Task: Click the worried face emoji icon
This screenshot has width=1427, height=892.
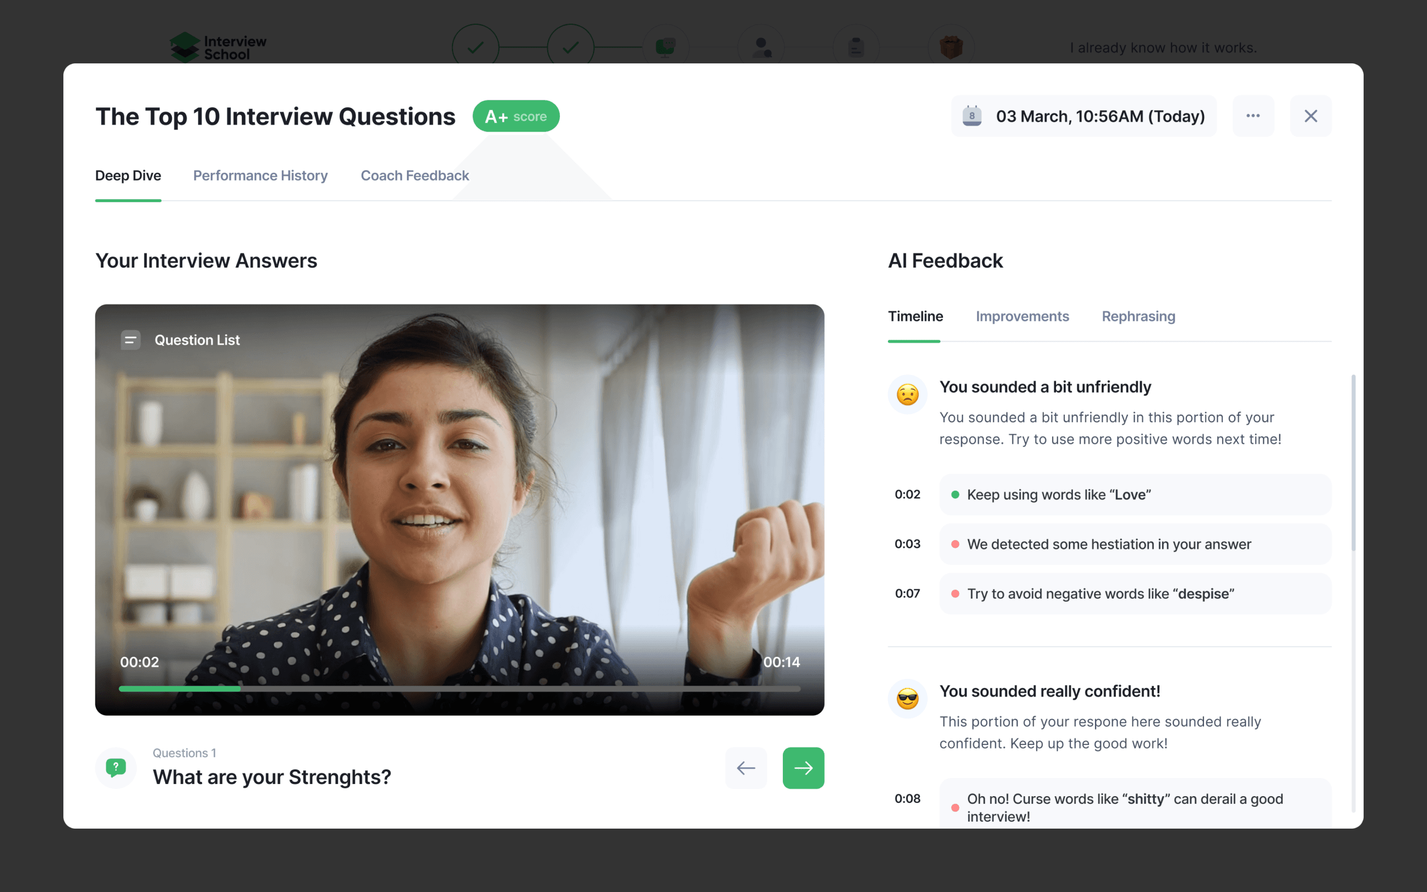Action: 907,394
